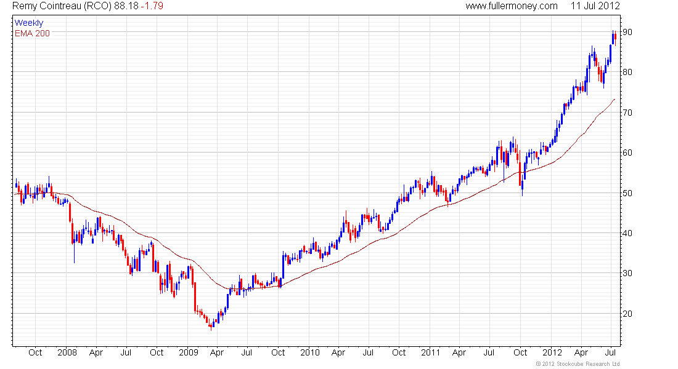Click the Weekly legend label

pos(29,23)
